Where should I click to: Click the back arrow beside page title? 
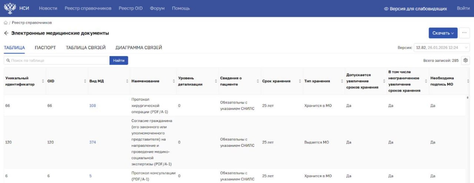[6, 33]
